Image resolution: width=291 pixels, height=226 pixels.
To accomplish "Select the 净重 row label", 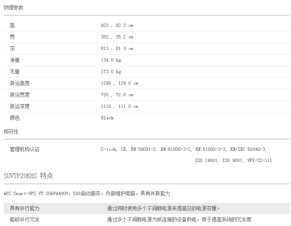I will [15, 60].
